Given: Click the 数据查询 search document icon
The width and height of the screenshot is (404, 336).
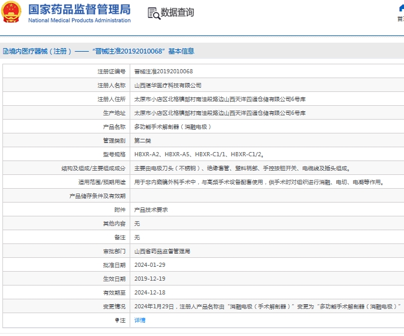Looking at the screenshot, I should (x=154, y=13).
